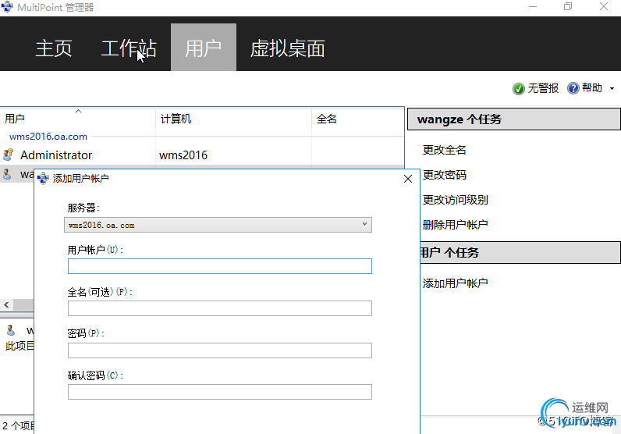The image size is (621, 434).
Task: Click 删除用户帐户 task link
Action: (456, 225)
